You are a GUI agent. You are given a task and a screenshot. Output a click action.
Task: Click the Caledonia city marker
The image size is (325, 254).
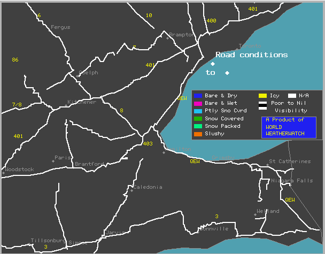click(x=131, y=190)
